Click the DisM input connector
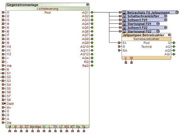This screenshot has height=134, width=184. pos(3,104)
